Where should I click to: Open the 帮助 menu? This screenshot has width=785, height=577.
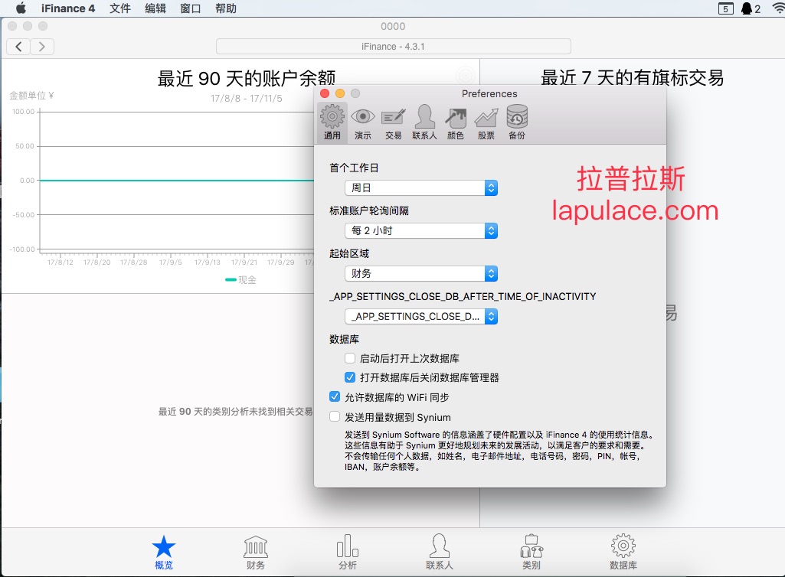(x=225, y=8)
